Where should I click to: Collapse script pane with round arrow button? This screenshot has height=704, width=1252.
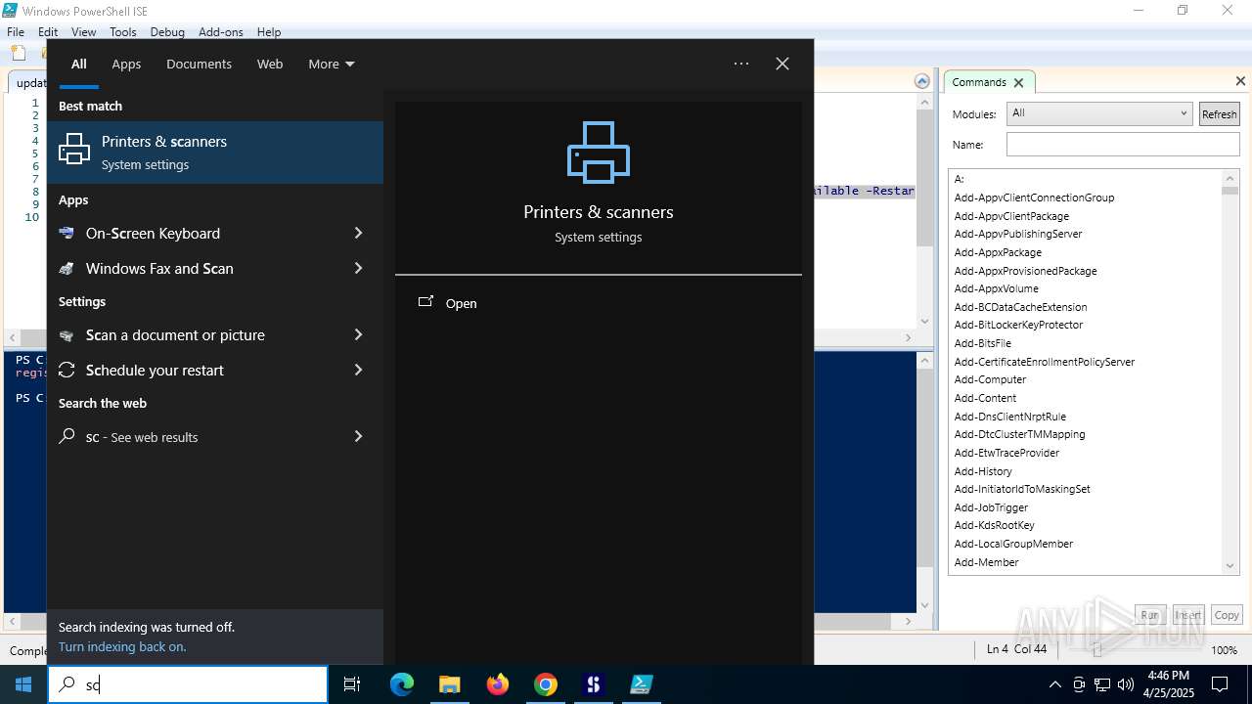click(921, 81)
